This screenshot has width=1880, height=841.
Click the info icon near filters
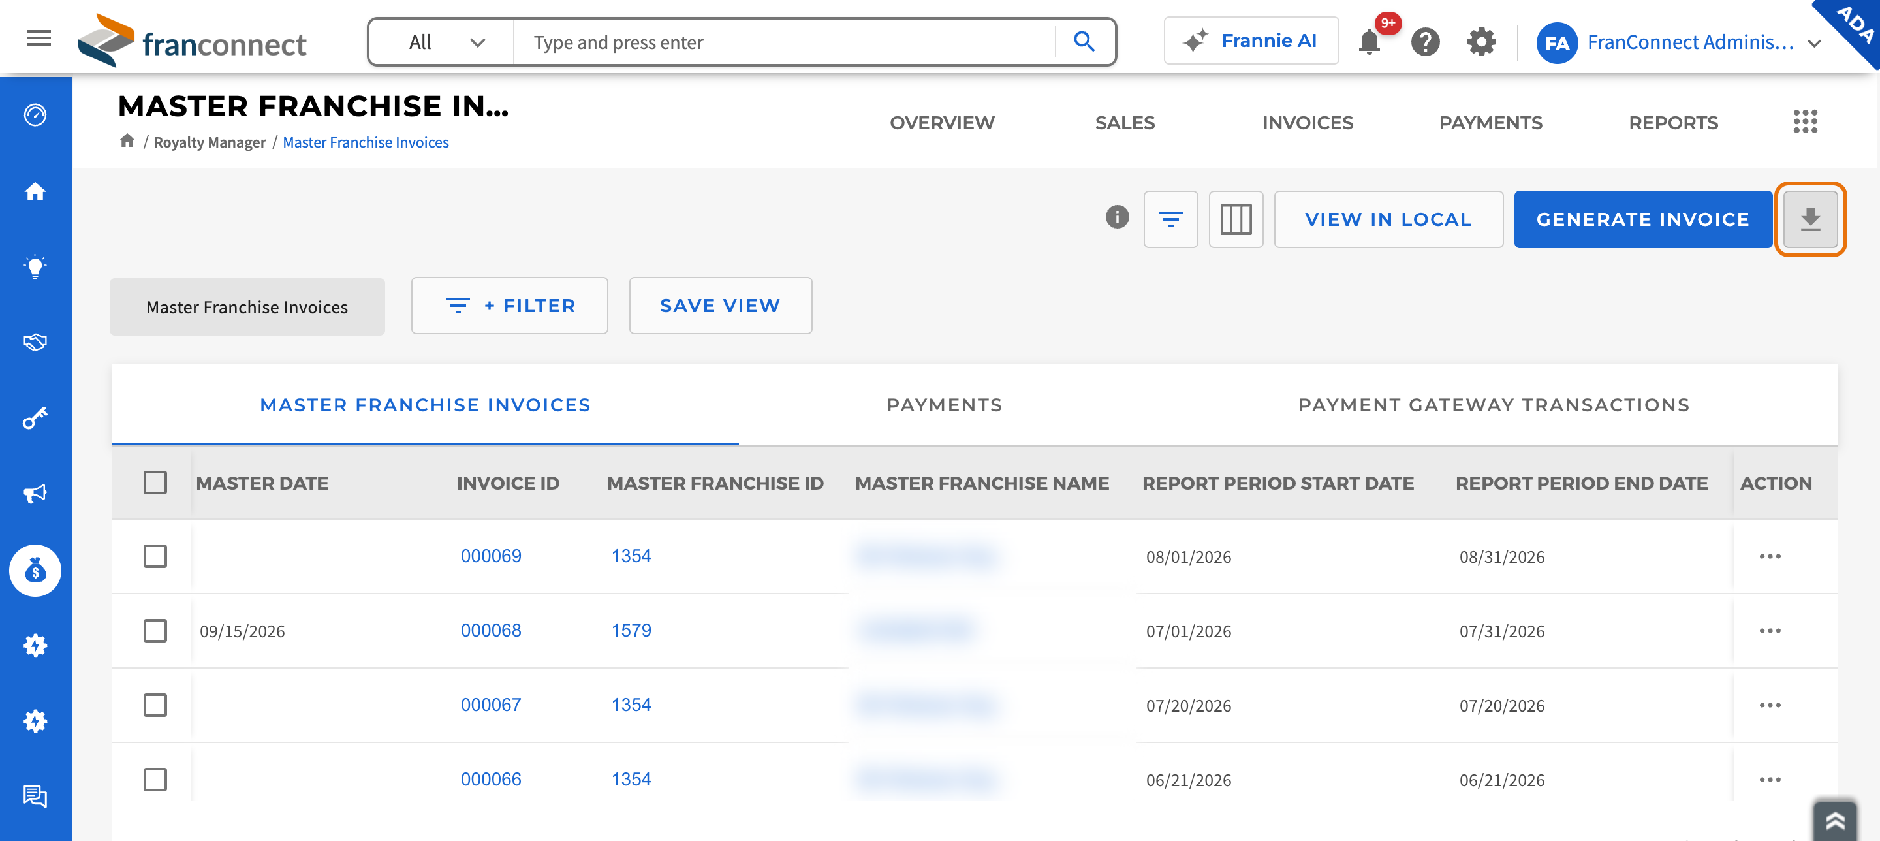coord(1117,217)
